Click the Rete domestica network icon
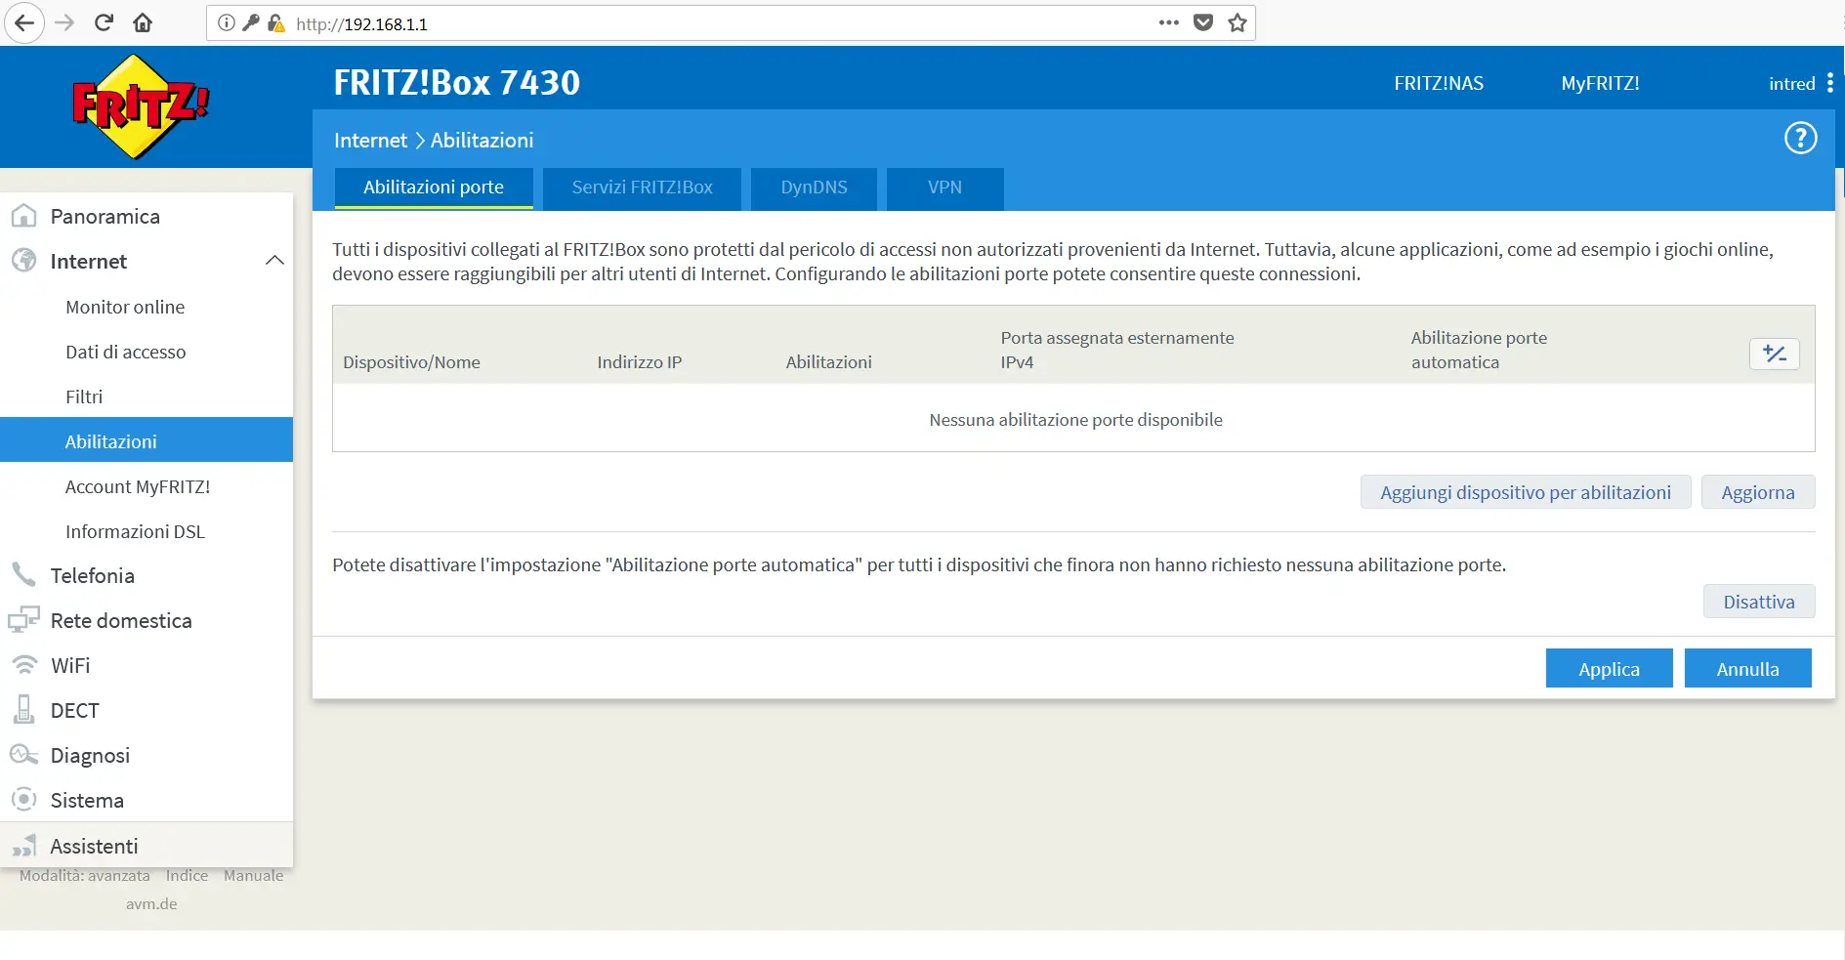This screenshot has width=1845, height=960. tap(23, 619)
